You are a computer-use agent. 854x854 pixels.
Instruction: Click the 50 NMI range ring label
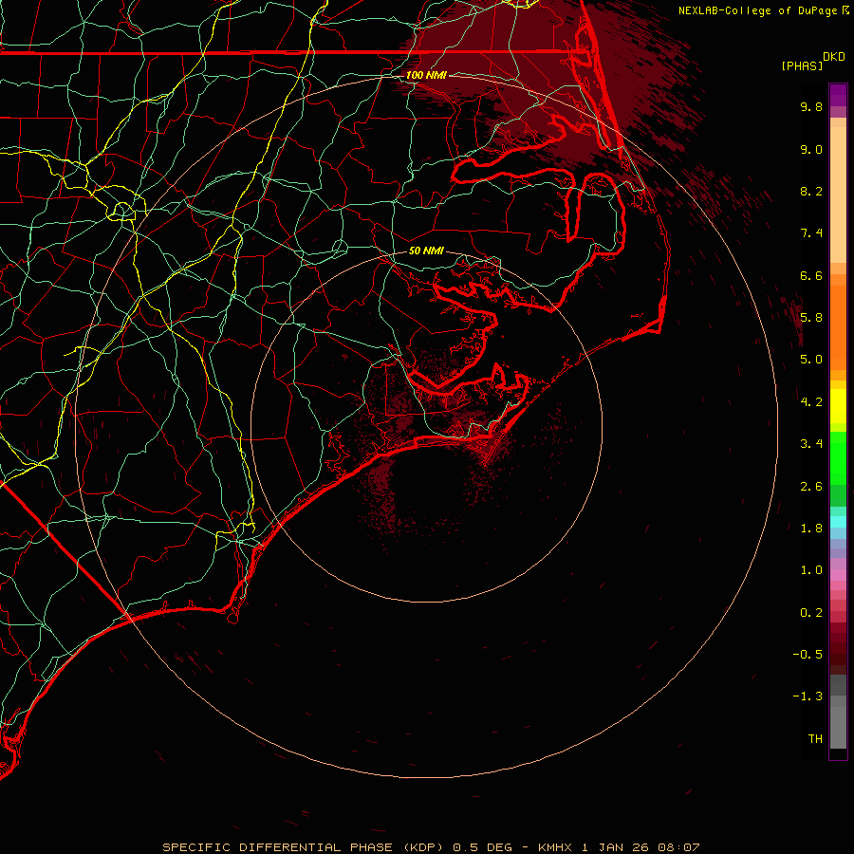tap(426, 251)
